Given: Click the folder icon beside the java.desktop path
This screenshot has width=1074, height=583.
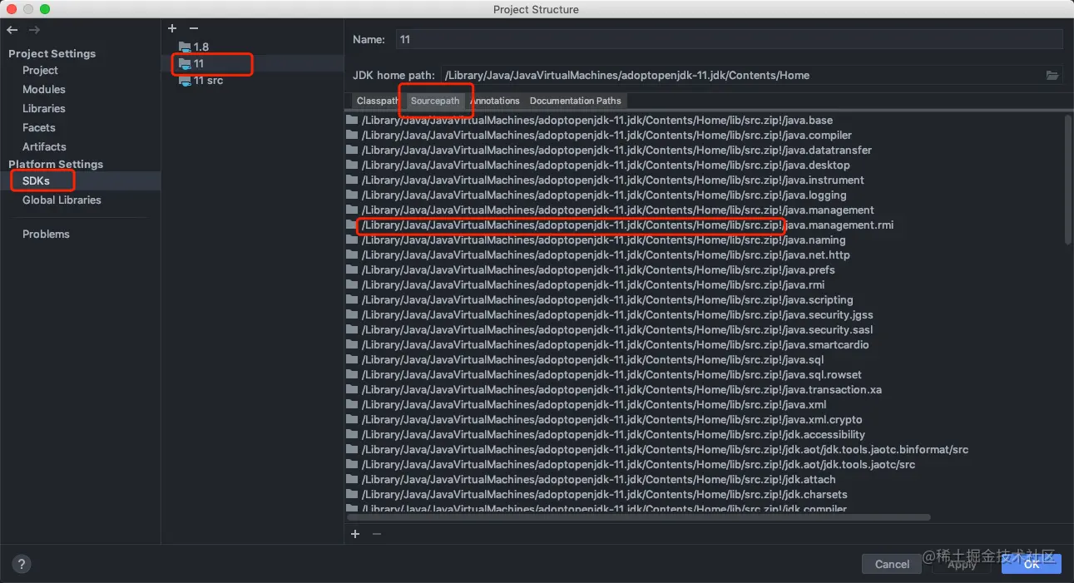Looking at the screenshot, I should click(352, 165).
